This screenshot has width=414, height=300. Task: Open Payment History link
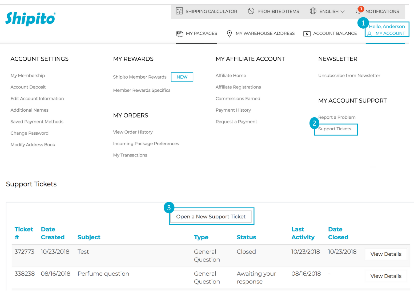point(233,110)
